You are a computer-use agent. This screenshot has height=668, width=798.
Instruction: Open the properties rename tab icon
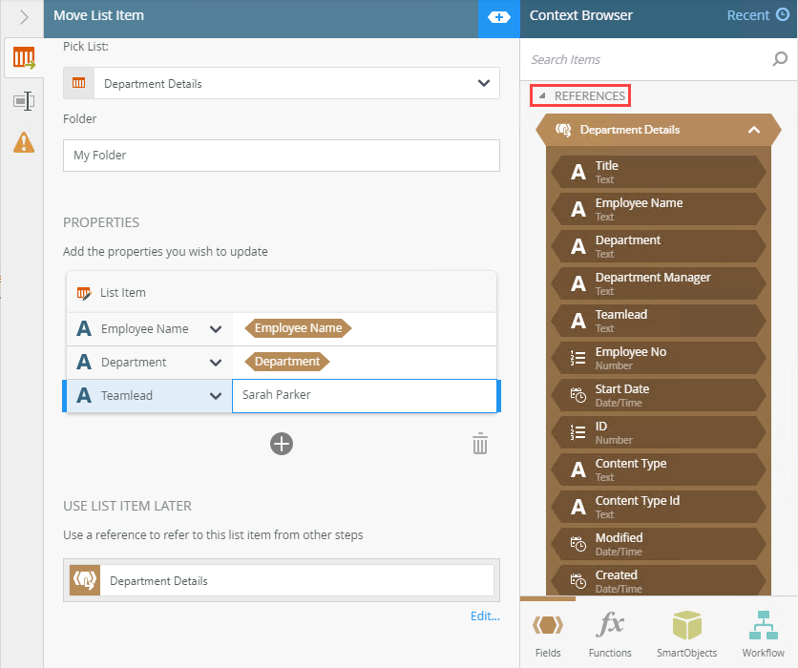[x=24, y=101]
